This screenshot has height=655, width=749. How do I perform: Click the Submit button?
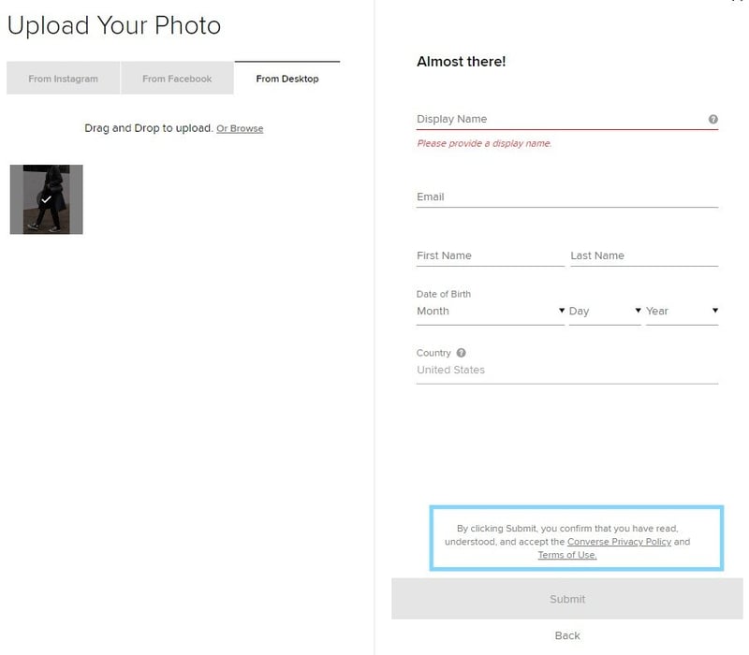[x=566, y=599]
